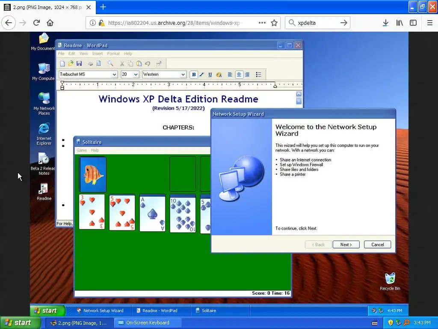
Task: Click Open folder icon in WordPad toolbar
Action: 71,63
